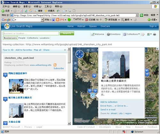Image resolution: width=160 pixels, height=134 pixels.
Task: Click the Business or location search field
Action: (x=31, y=33)
